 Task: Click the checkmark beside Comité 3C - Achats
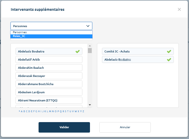coord(169,52)
